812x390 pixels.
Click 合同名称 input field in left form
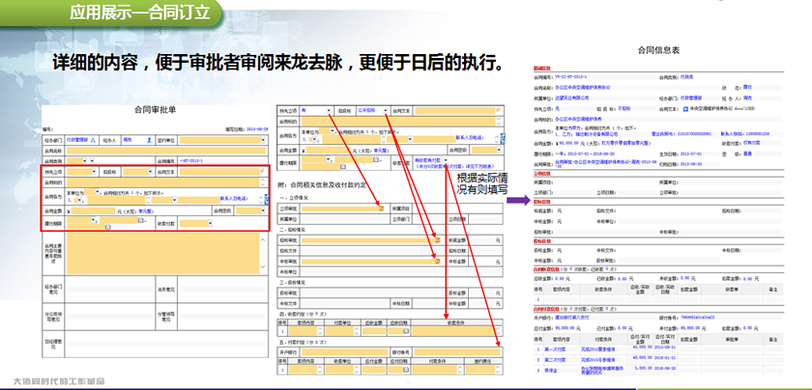pos(166,151)
